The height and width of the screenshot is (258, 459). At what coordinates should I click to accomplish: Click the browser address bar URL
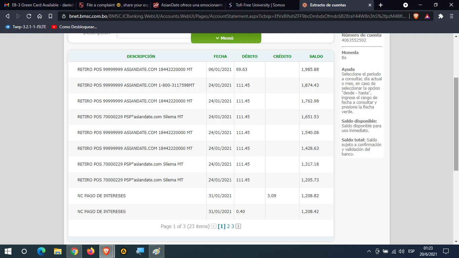click(235, 16)
